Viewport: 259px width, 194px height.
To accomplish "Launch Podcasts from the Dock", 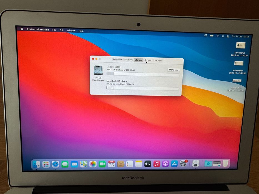I will pos(165,164).
